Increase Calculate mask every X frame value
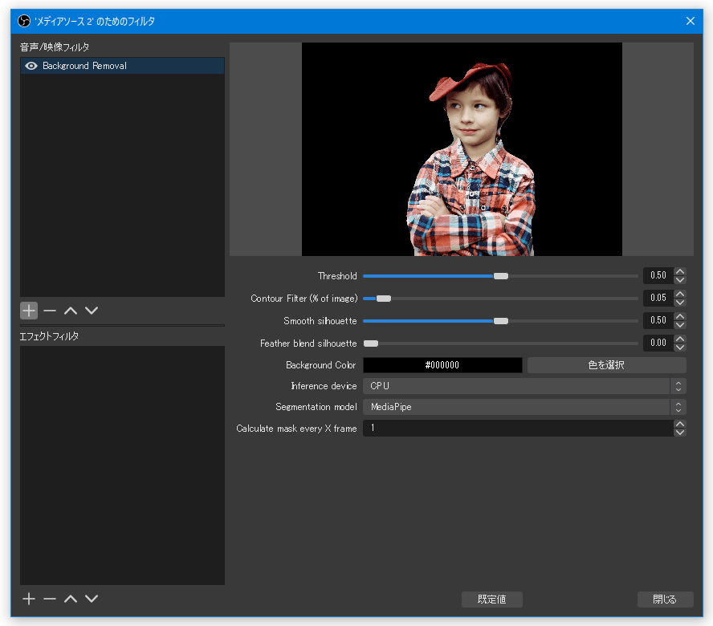 (680, 424)
